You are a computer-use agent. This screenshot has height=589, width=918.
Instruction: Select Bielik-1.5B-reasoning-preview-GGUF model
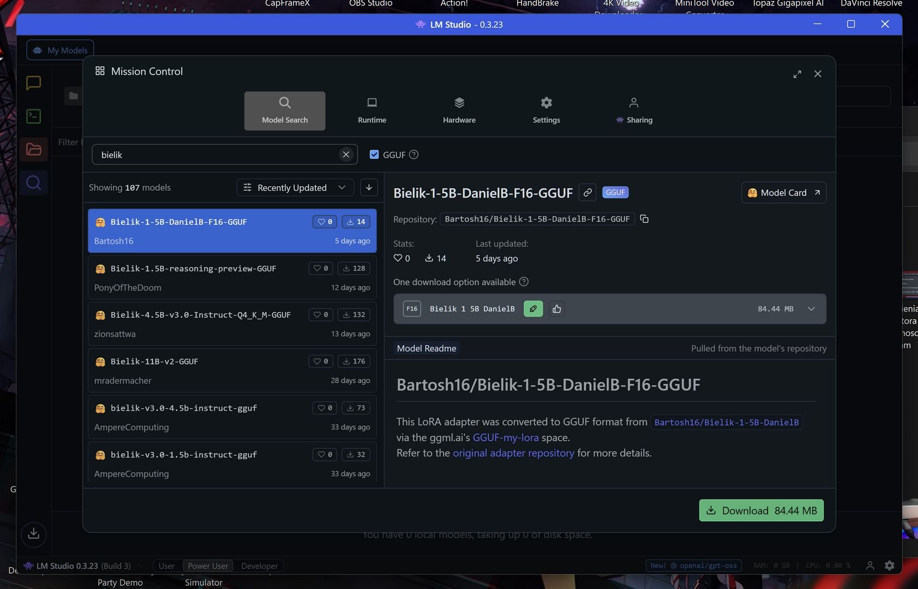(x=232, y=277)
